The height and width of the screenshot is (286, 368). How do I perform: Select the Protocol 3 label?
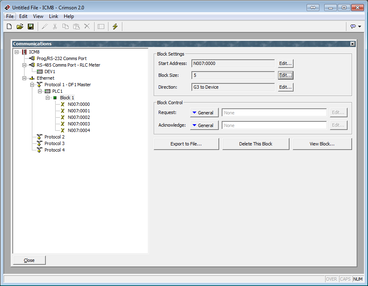[x=54, y=143]
